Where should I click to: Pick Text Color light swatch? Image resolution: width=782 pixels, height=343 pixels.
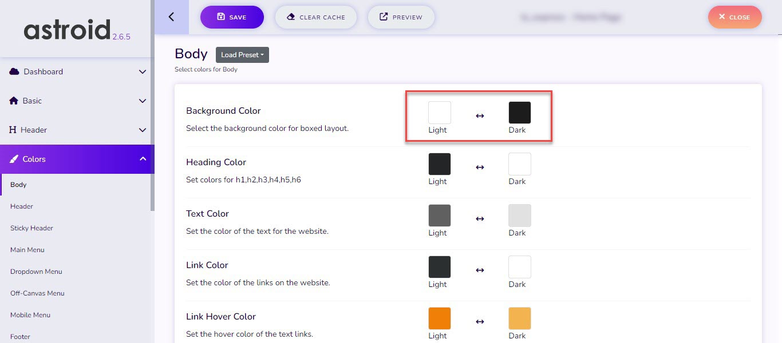(x=440, y=216)
